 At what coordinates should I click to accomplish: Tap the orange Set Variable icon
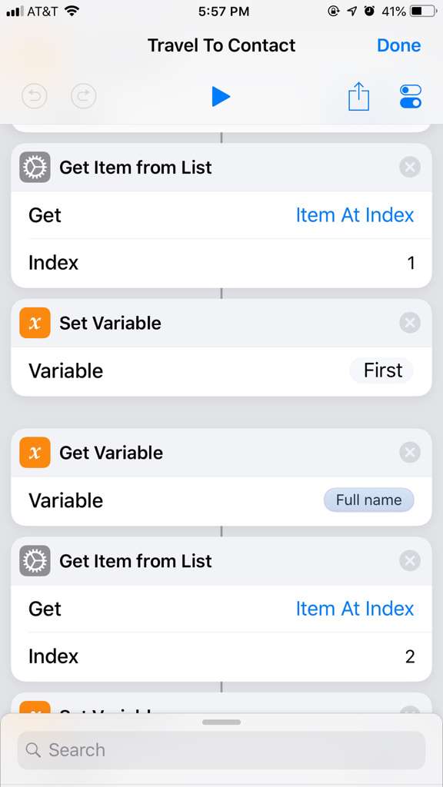35,323
